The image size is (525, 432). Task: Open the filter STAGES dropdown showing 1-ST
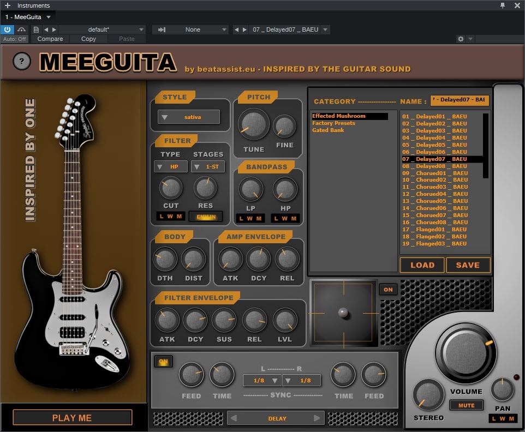208,166
